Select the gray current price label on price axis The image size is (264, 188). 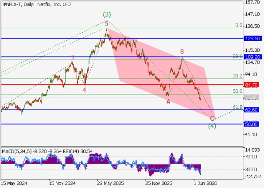point(251,97)
